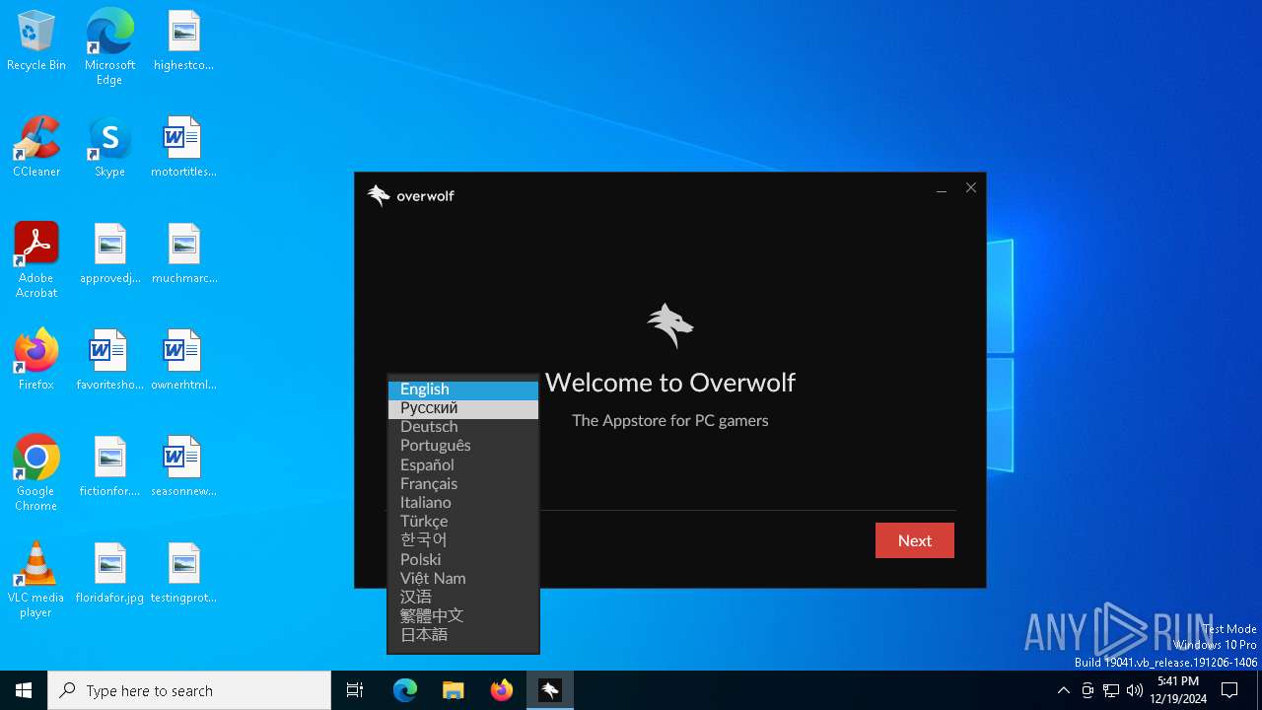Select Français language option
Image resolution: width=1262 pixels, height=710 pixels.
(x=463, y=483)
